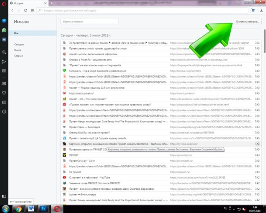Image resolution: width=266 pixels, height=213 pixels.
Task: Remove the my-love.su history entry via X
Action: click(x=258, y=144)
